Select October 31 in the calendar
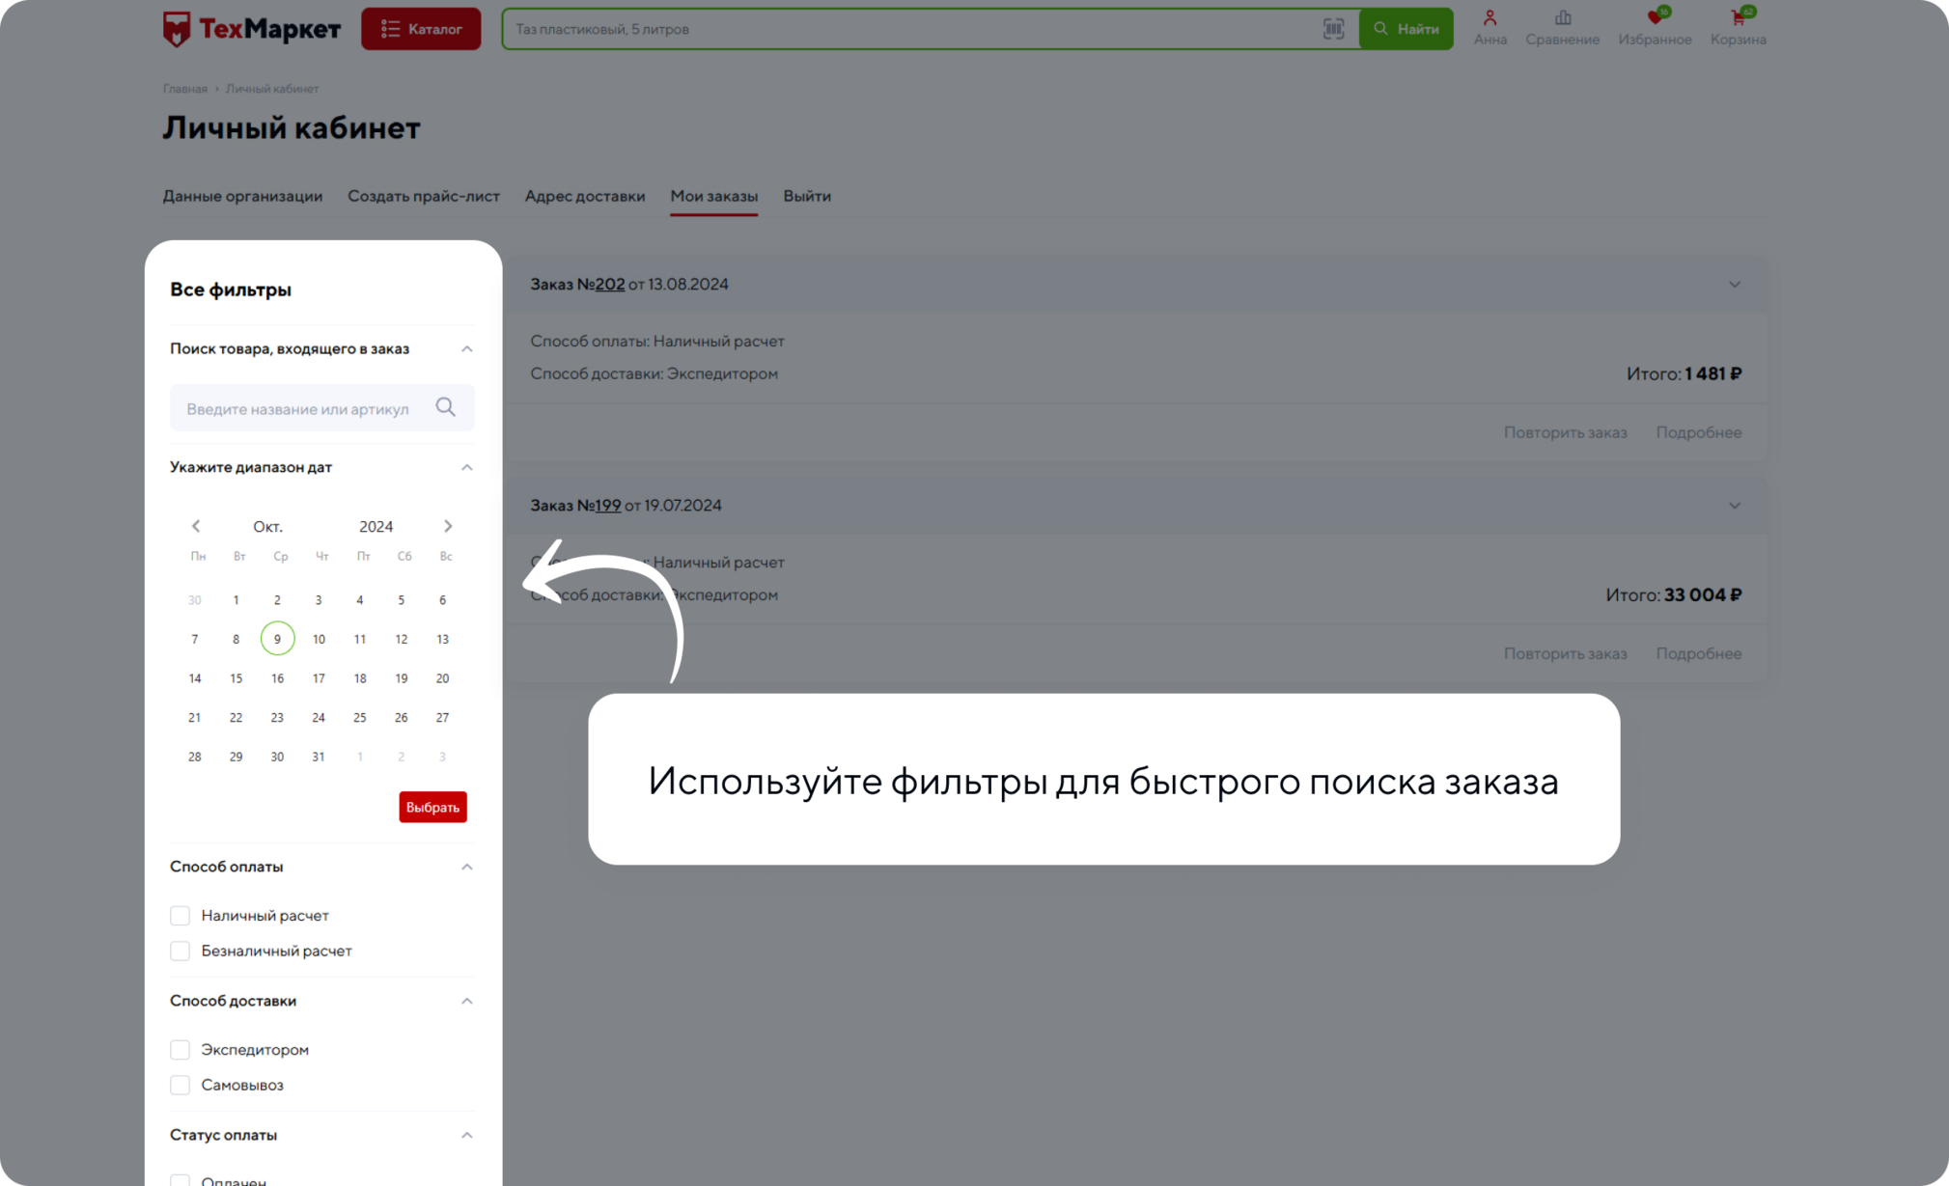Screen dimensions: 1949x1186 [x=319, y=758]
